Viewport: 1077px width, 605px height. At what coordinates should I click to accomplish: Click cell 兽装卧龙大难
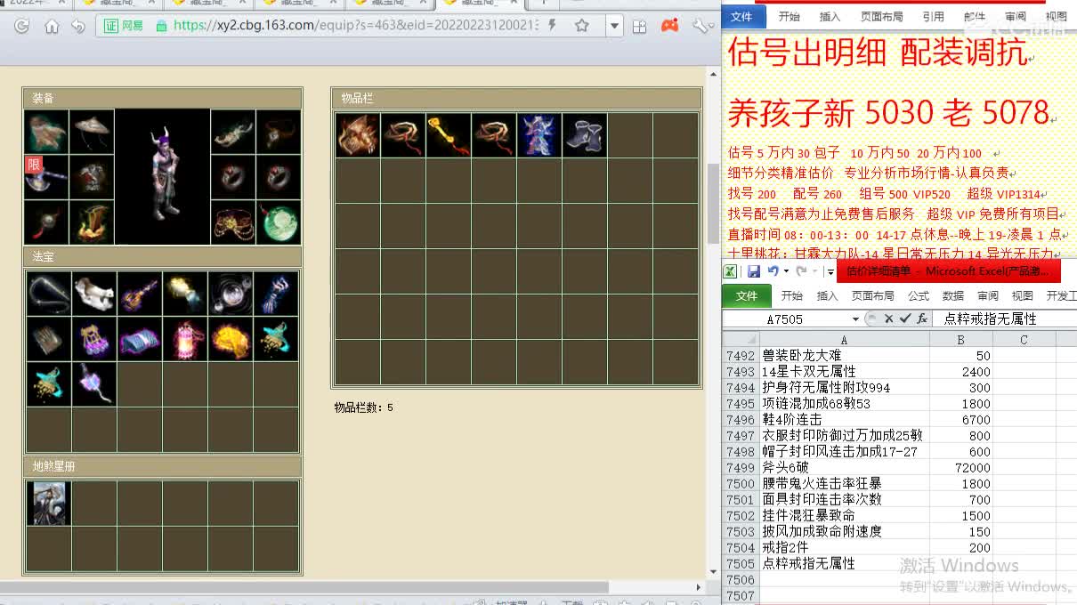[x=844, y=355]
